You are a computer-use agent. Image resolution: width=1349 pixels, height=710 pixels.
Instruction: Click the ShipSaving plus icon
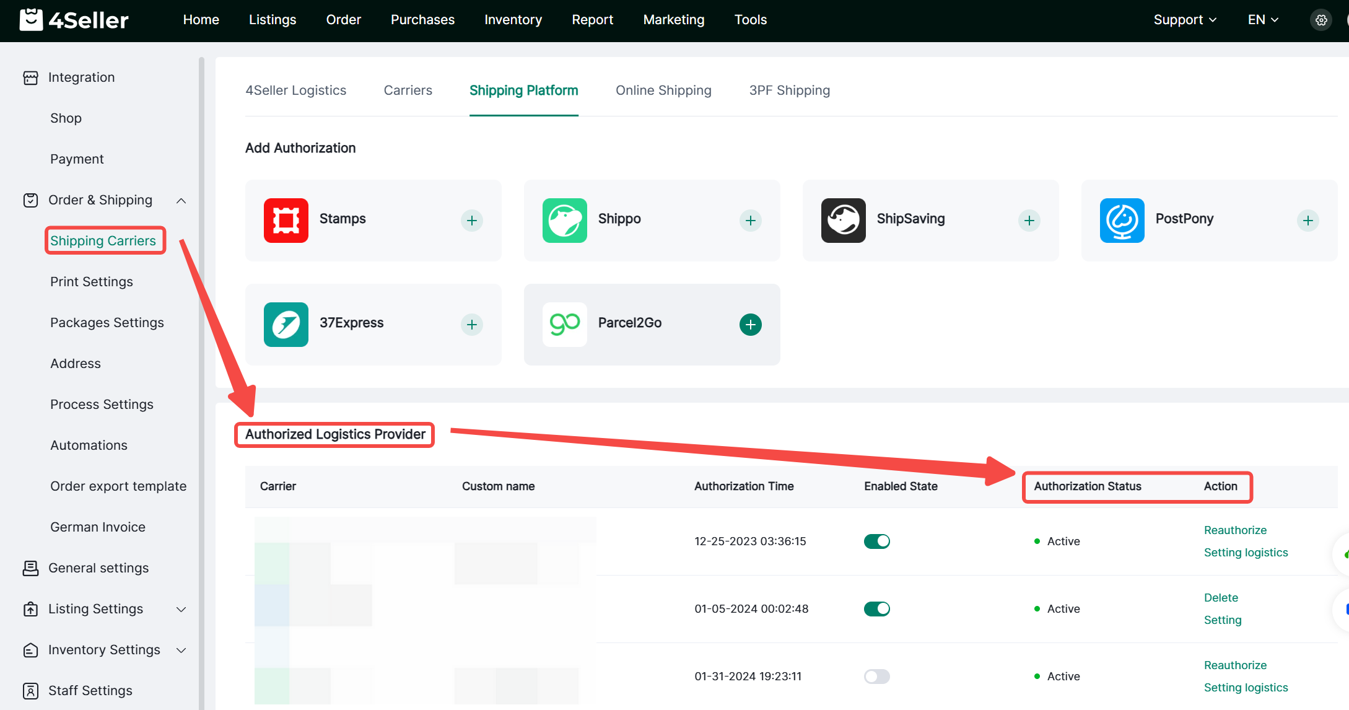point(1029,221)
